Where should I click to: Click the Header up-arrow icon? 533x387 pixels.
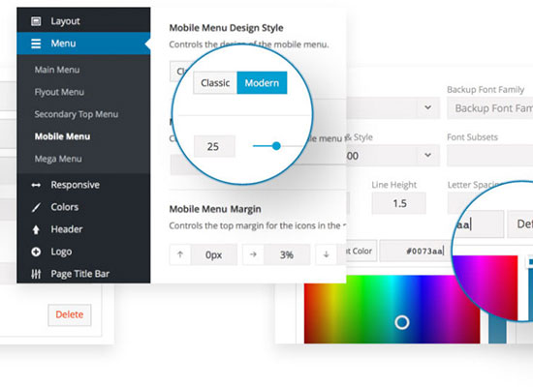(36, 230)
